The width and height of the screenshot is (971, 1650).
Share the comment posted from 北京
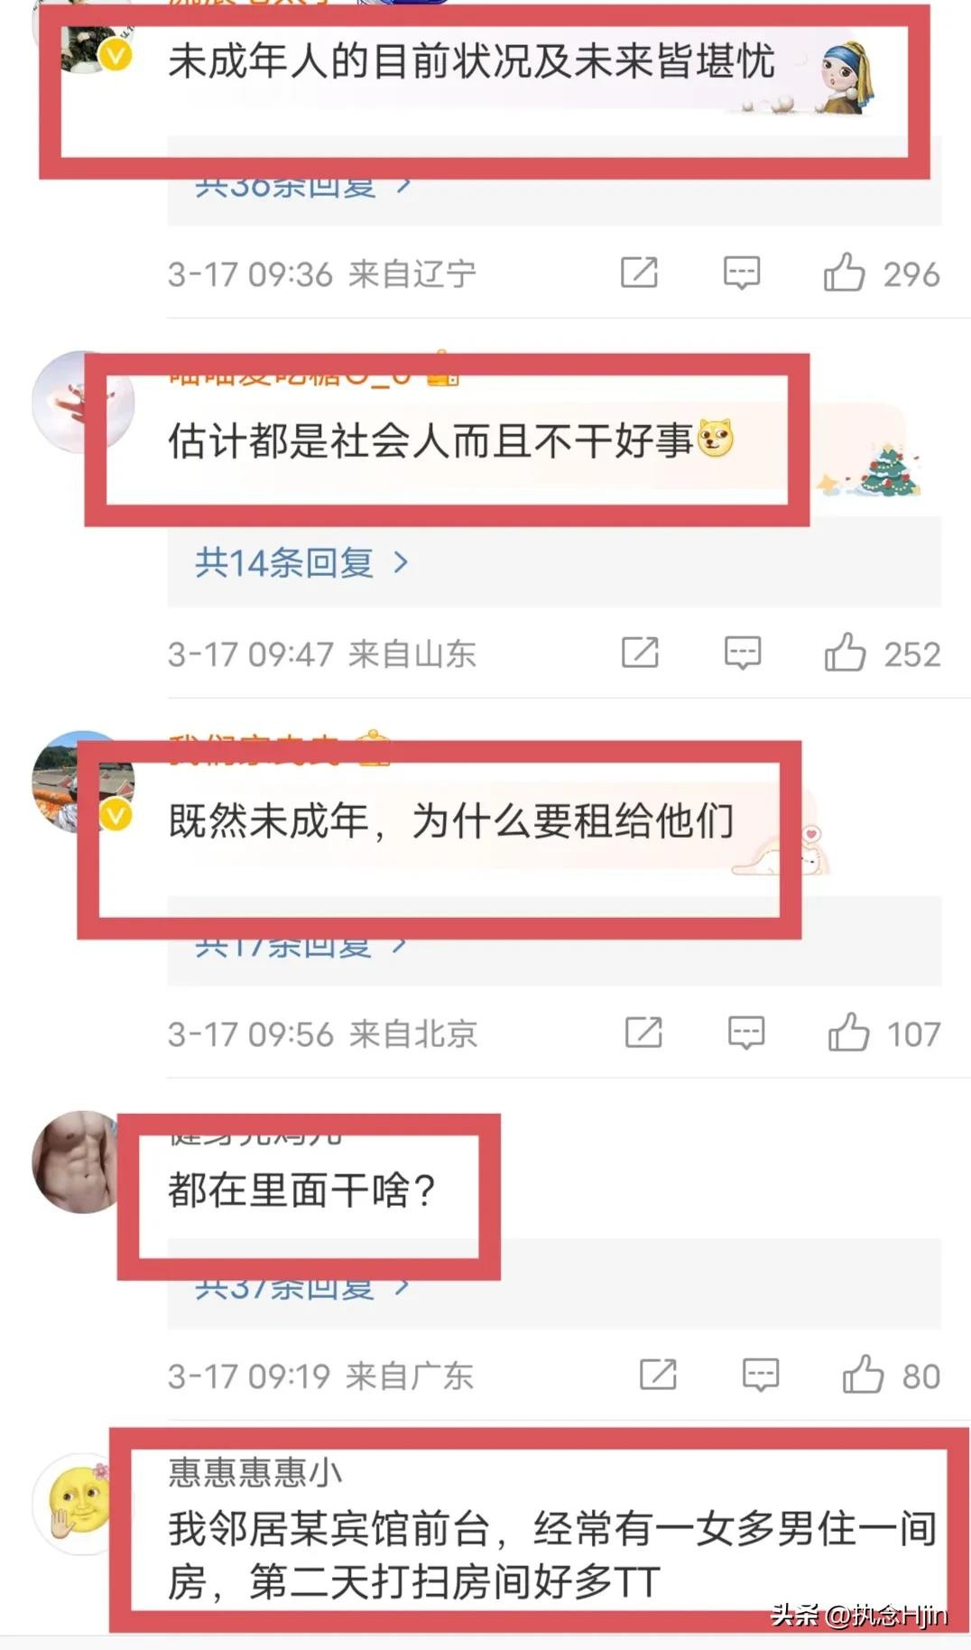(x=643, y=1033)
